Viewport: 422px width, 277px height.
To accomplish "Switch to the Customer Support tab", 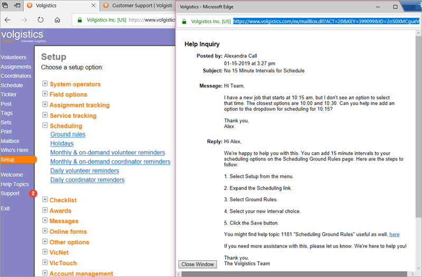I will pyautogui.click(x=138, y=6).
